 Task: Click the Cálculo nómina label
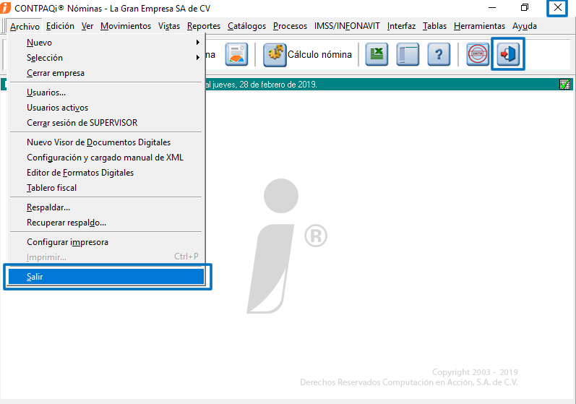[319, 54]
